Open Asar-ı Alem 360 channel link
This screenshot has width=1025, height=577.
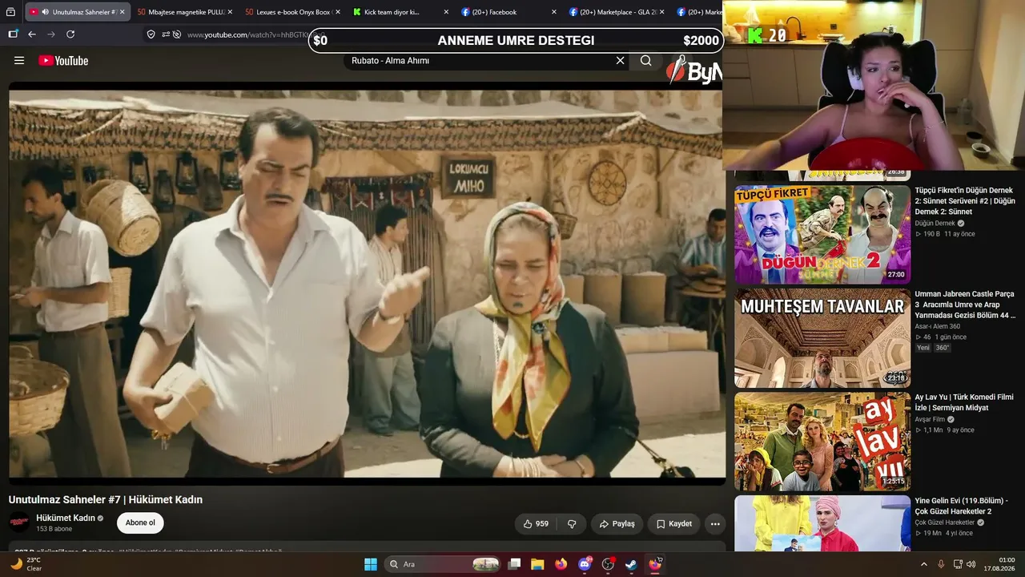coord(938,326)
